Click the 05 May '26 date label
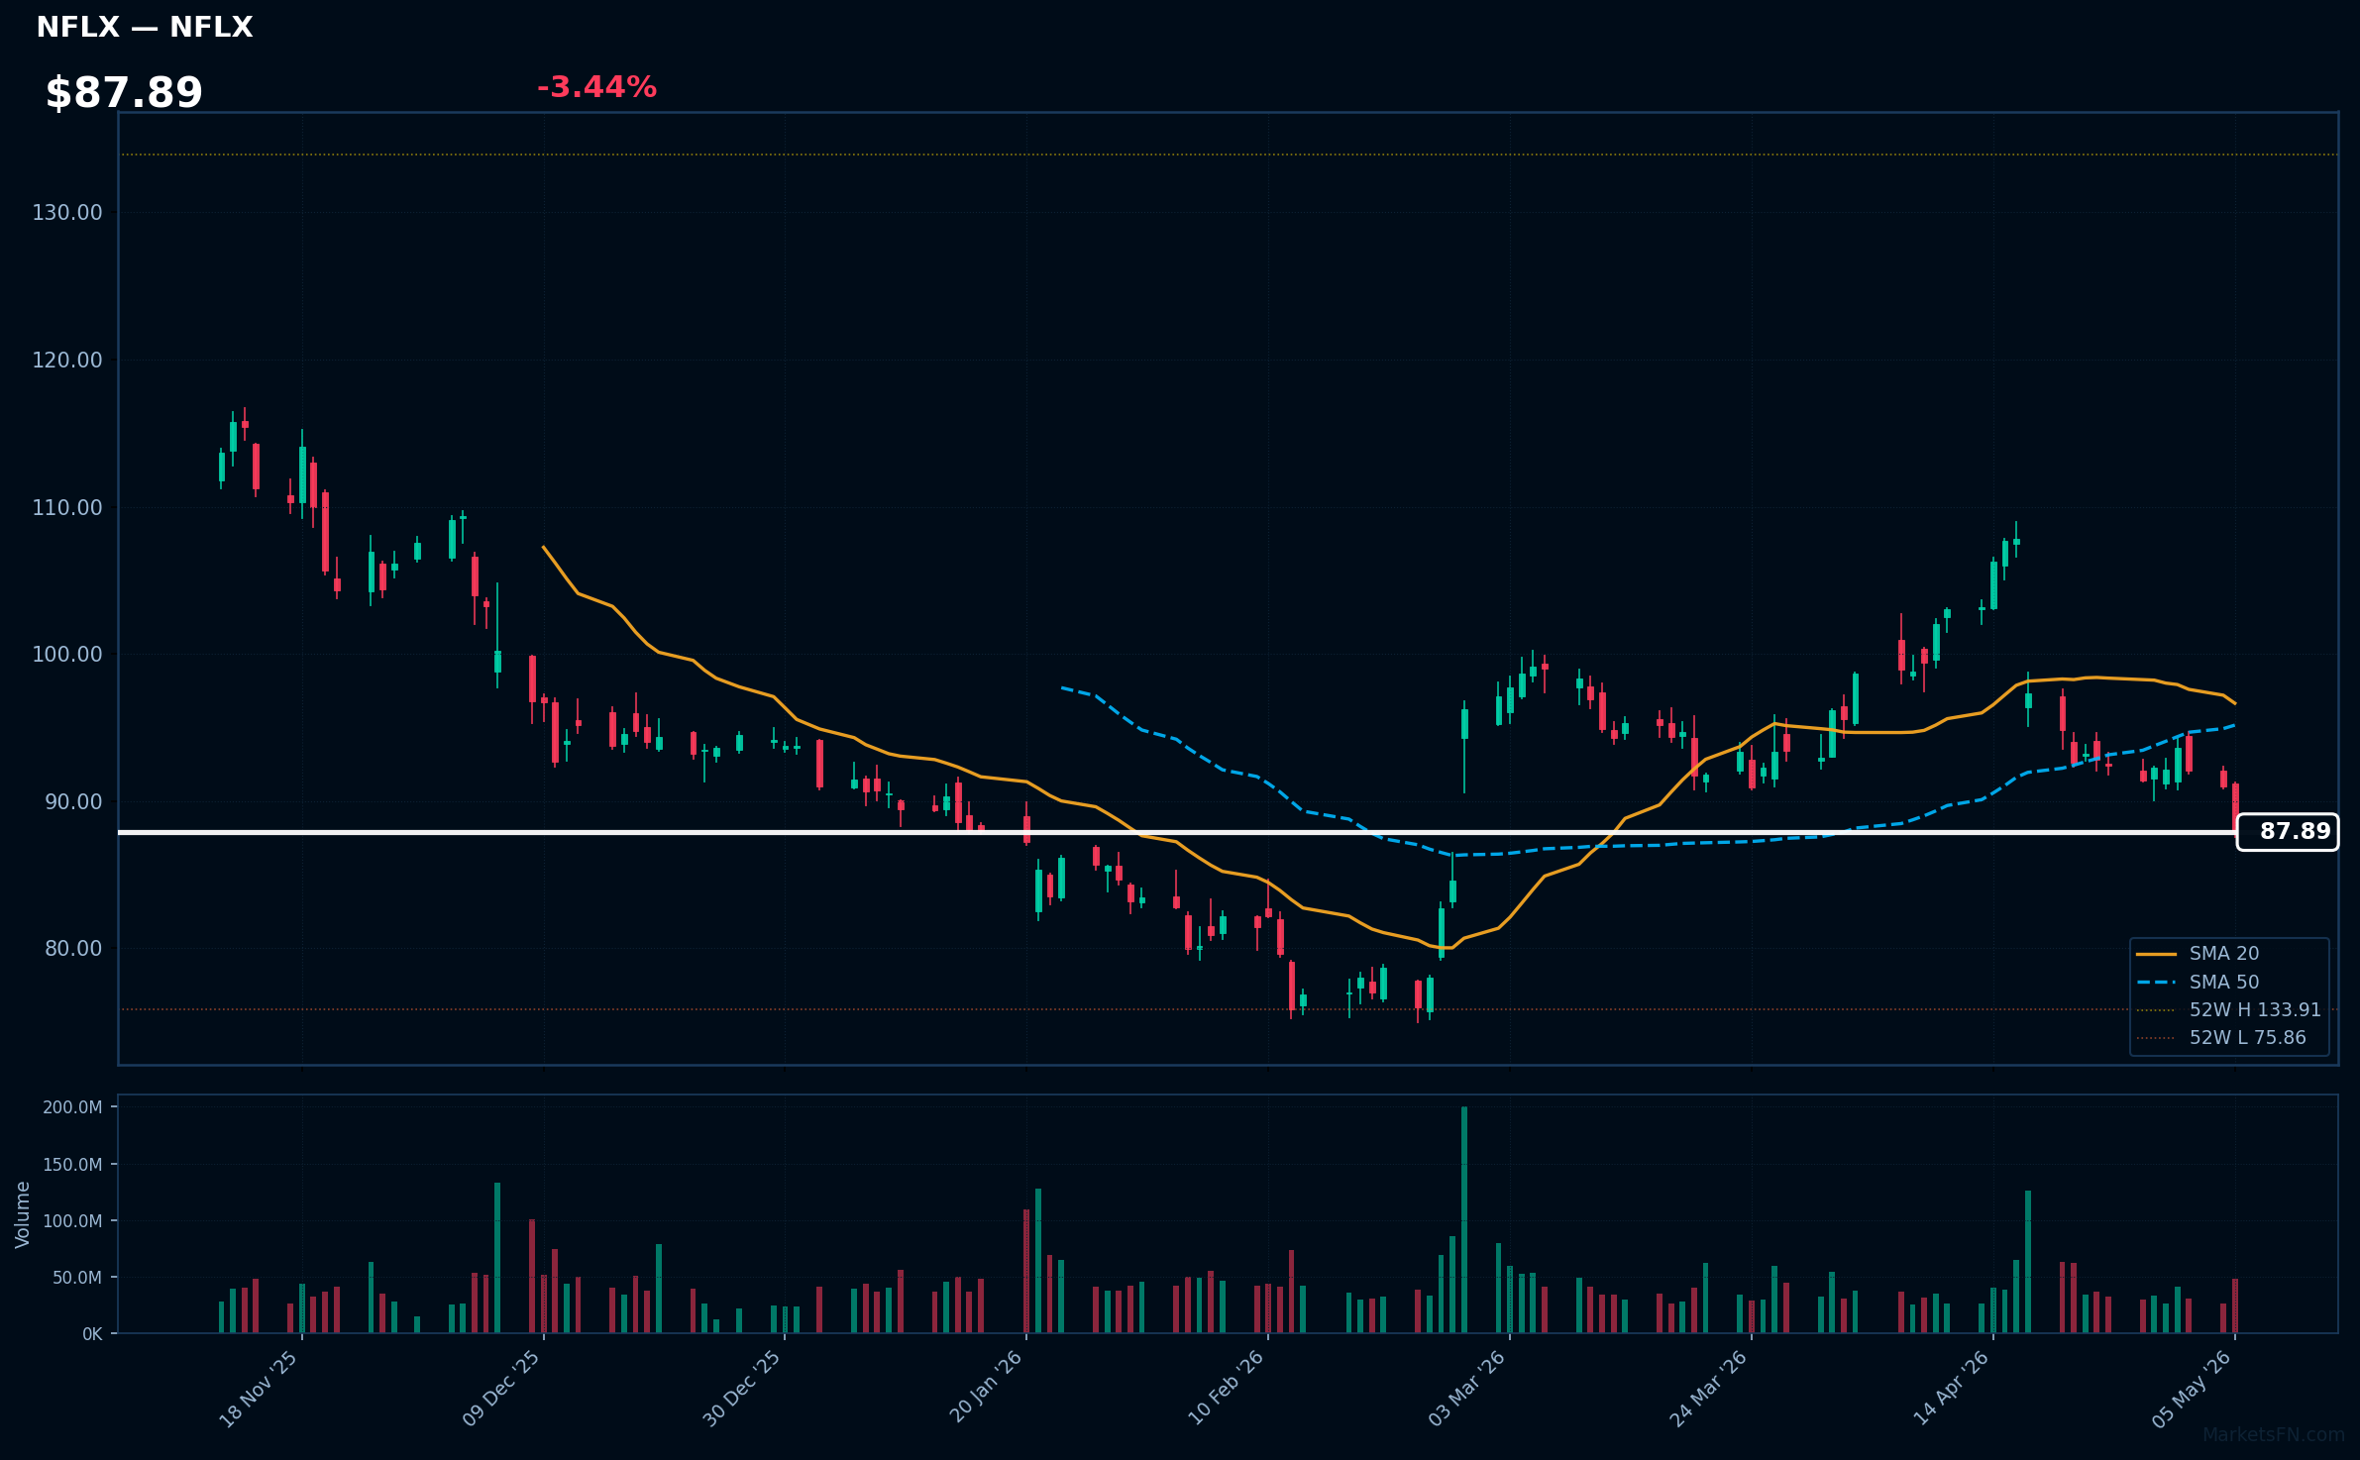 pyautogui.click(x=2193, y=1389)
